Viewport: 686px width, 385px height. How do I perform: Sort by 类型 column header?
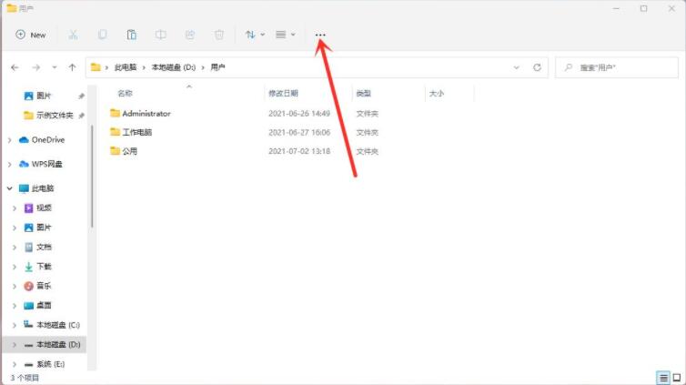364,93
